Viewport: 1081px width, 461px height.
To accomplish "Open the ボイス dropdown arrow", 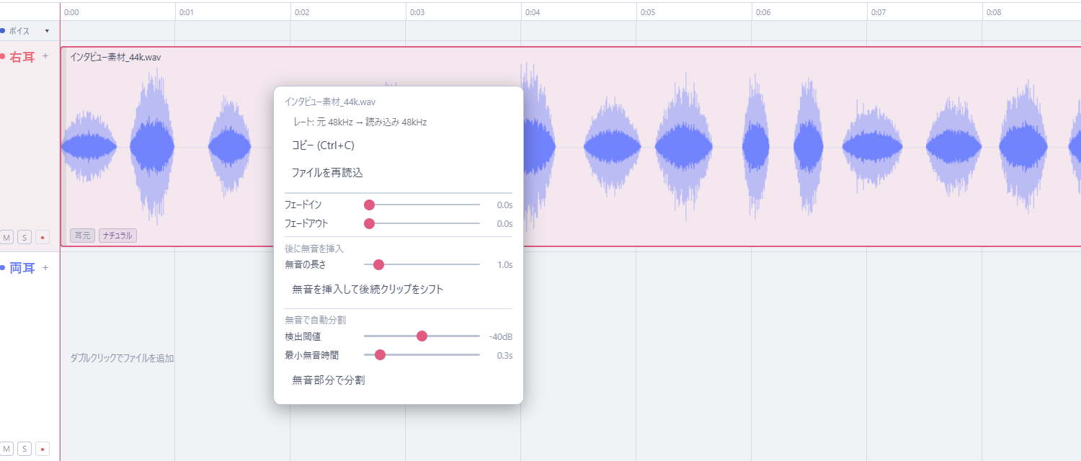I will point(47,31).
